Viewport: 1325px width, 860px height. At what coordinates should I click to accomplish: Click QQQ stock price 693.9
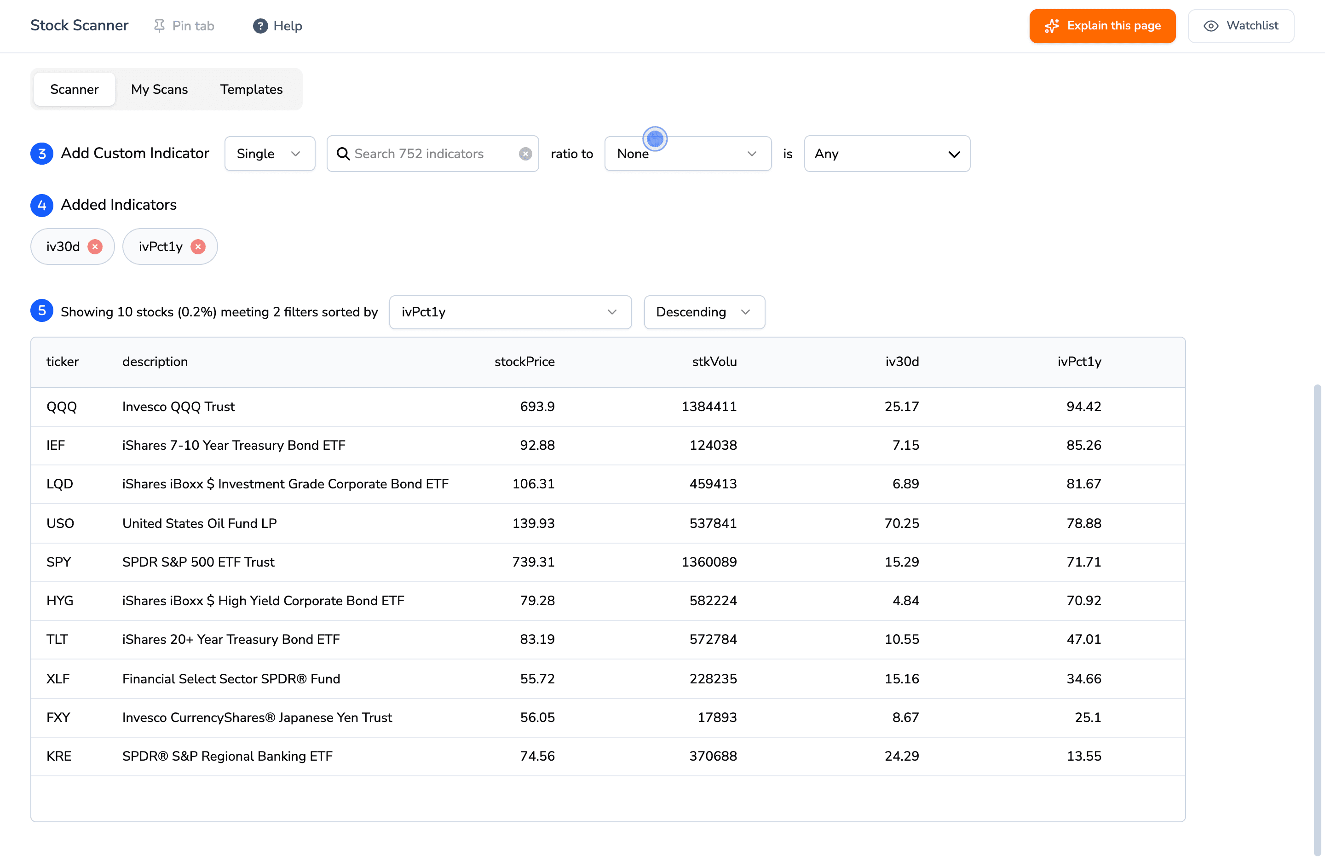pyautogui.click(x=537, y=407)
